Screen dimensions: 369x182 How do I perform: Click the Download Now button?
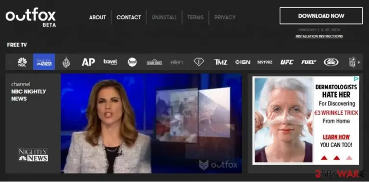tap(321, 16)
